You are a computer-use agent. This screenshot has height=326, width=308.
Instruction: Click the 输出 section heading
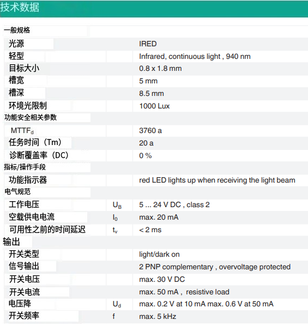pos(11,242)
